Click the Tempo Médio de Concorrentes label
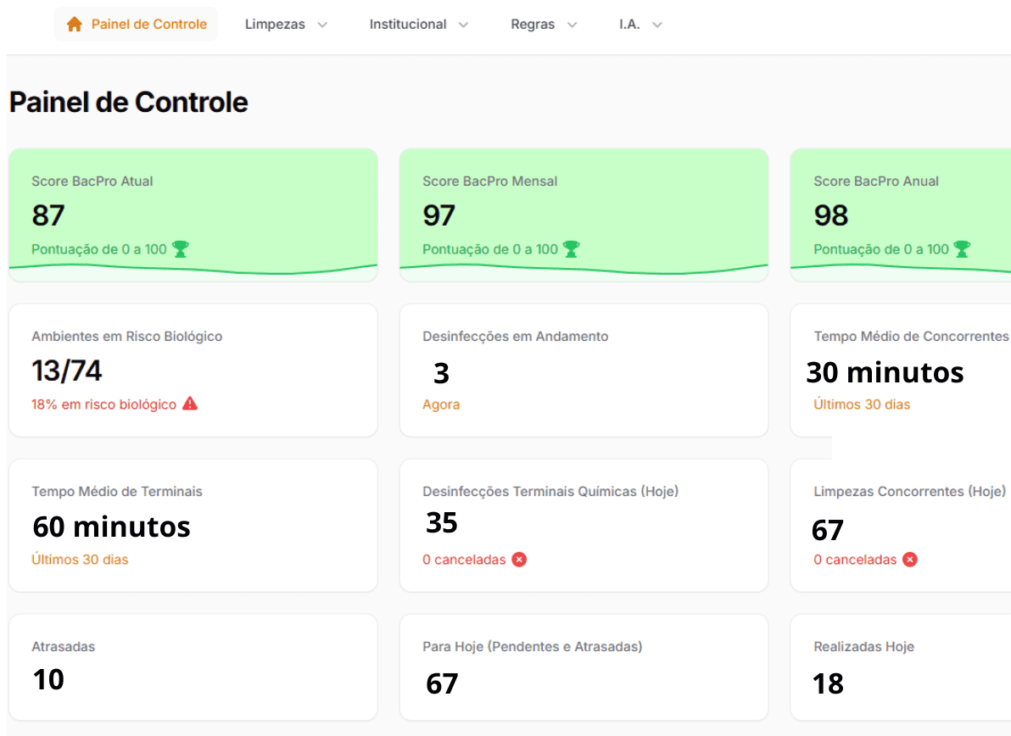 (x=911, y=337)
